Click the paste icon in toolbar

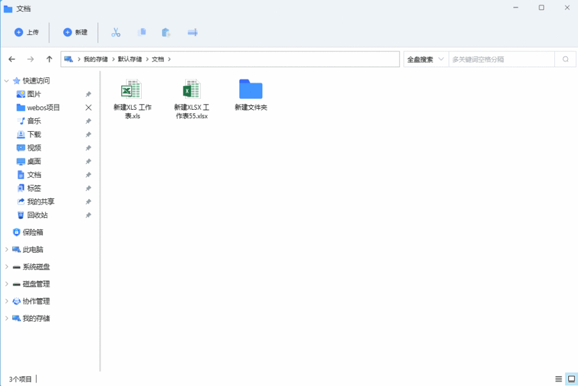[166, 33]
